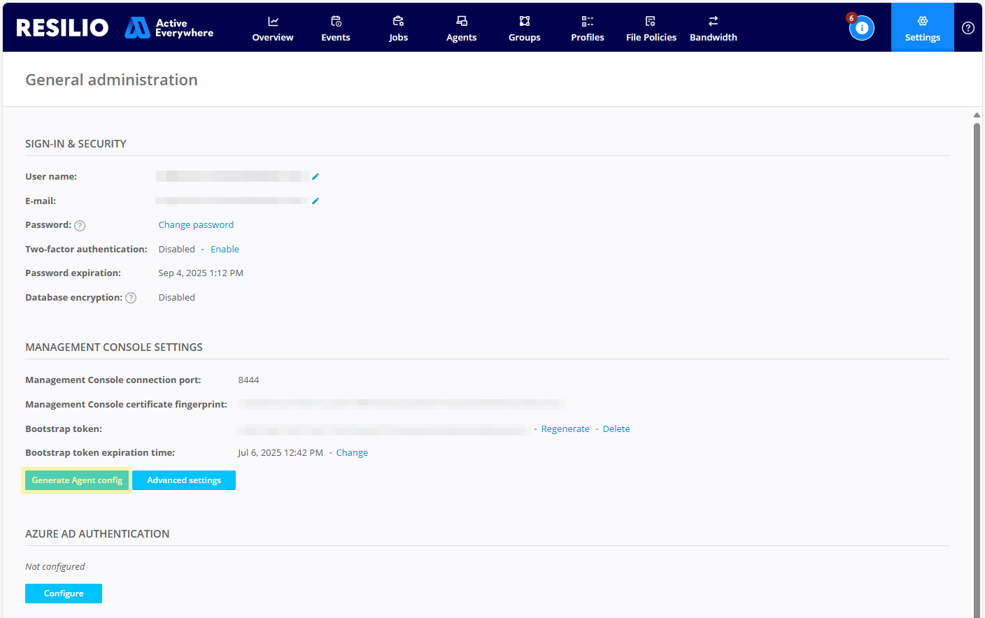Open the Change password dialog
The height and width of the screenshot is (618, 985).
(196, 224)
